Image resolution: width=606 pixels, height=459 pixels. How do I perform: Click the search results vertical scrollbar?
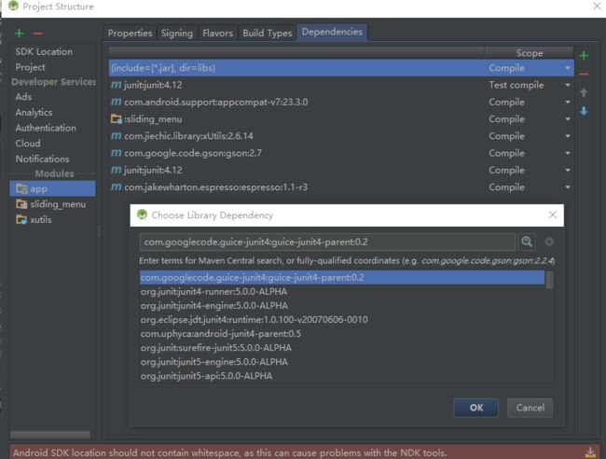tap(549, 280)
